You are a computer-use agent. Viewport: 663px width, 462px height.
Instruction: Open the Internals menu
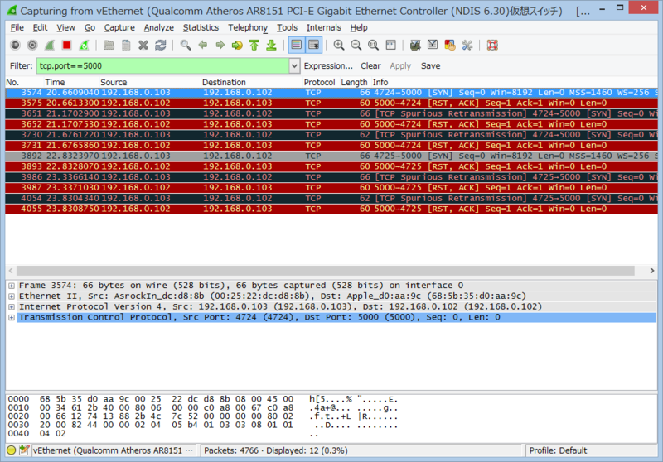tap(324, 28)
